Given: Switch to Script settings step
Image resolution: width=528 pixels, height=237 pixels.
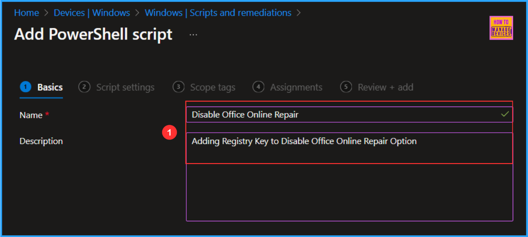Looking at the screenshot, I should point(117,87).
